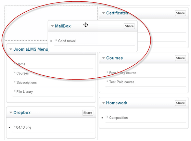This screenshot has height=141, width=191.
Task: Share the Dropbox panel
Action: [x=88, y=113]
